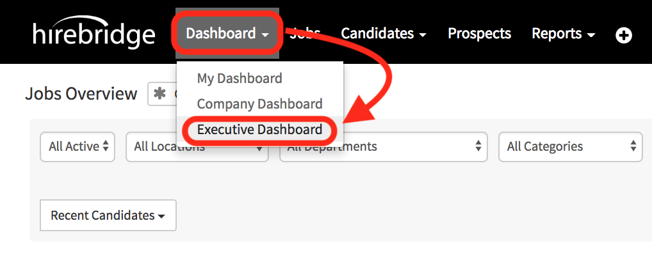Open the All Active status selector
Image resolution: width=652 pixels, height=267 pixels.
coord(77,146)
